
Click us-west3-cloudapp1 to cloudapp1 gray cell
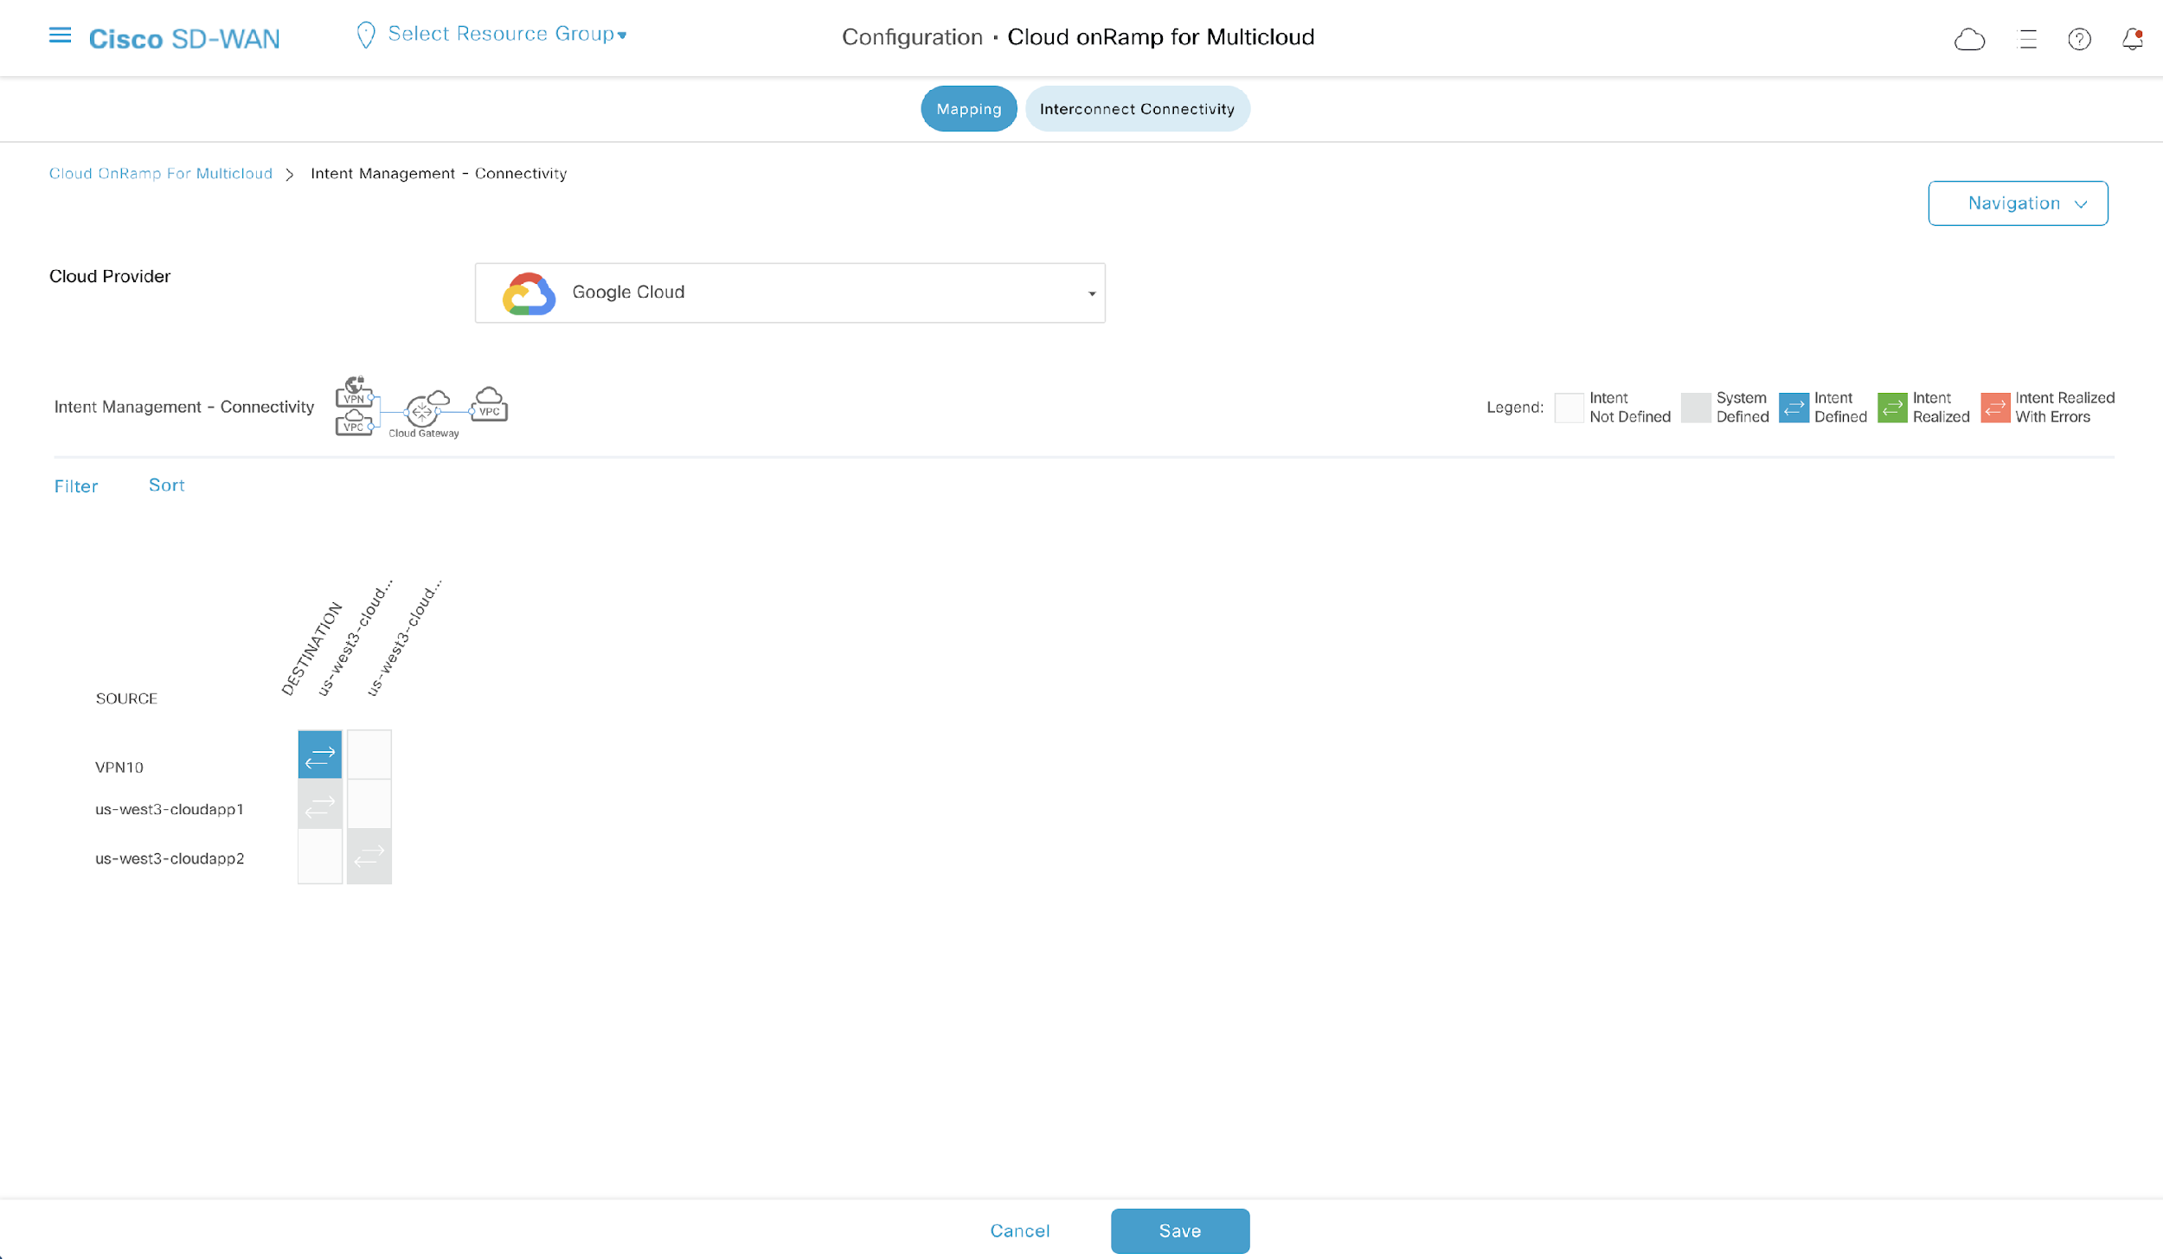coord(320,805)
